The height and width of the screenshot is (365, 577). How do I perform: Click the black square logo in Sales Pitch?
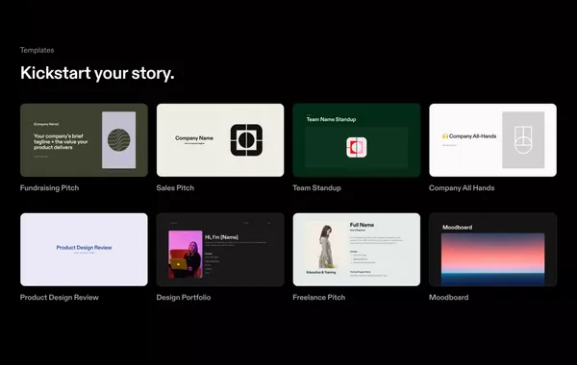pos(246,140)
